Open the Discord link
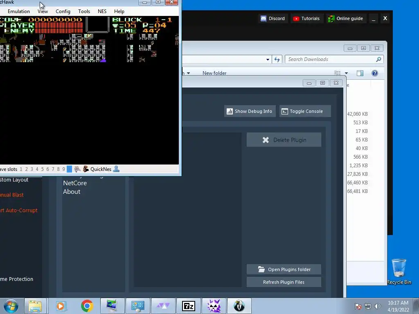 point(273,18)
